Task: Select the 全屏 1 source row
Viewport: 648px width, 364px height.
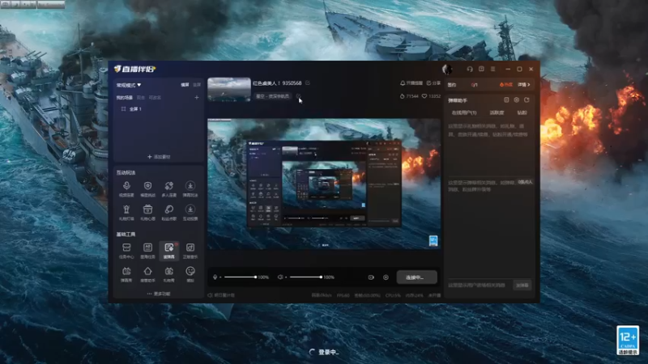Action: pyautogui.click(x=159, y=109)
